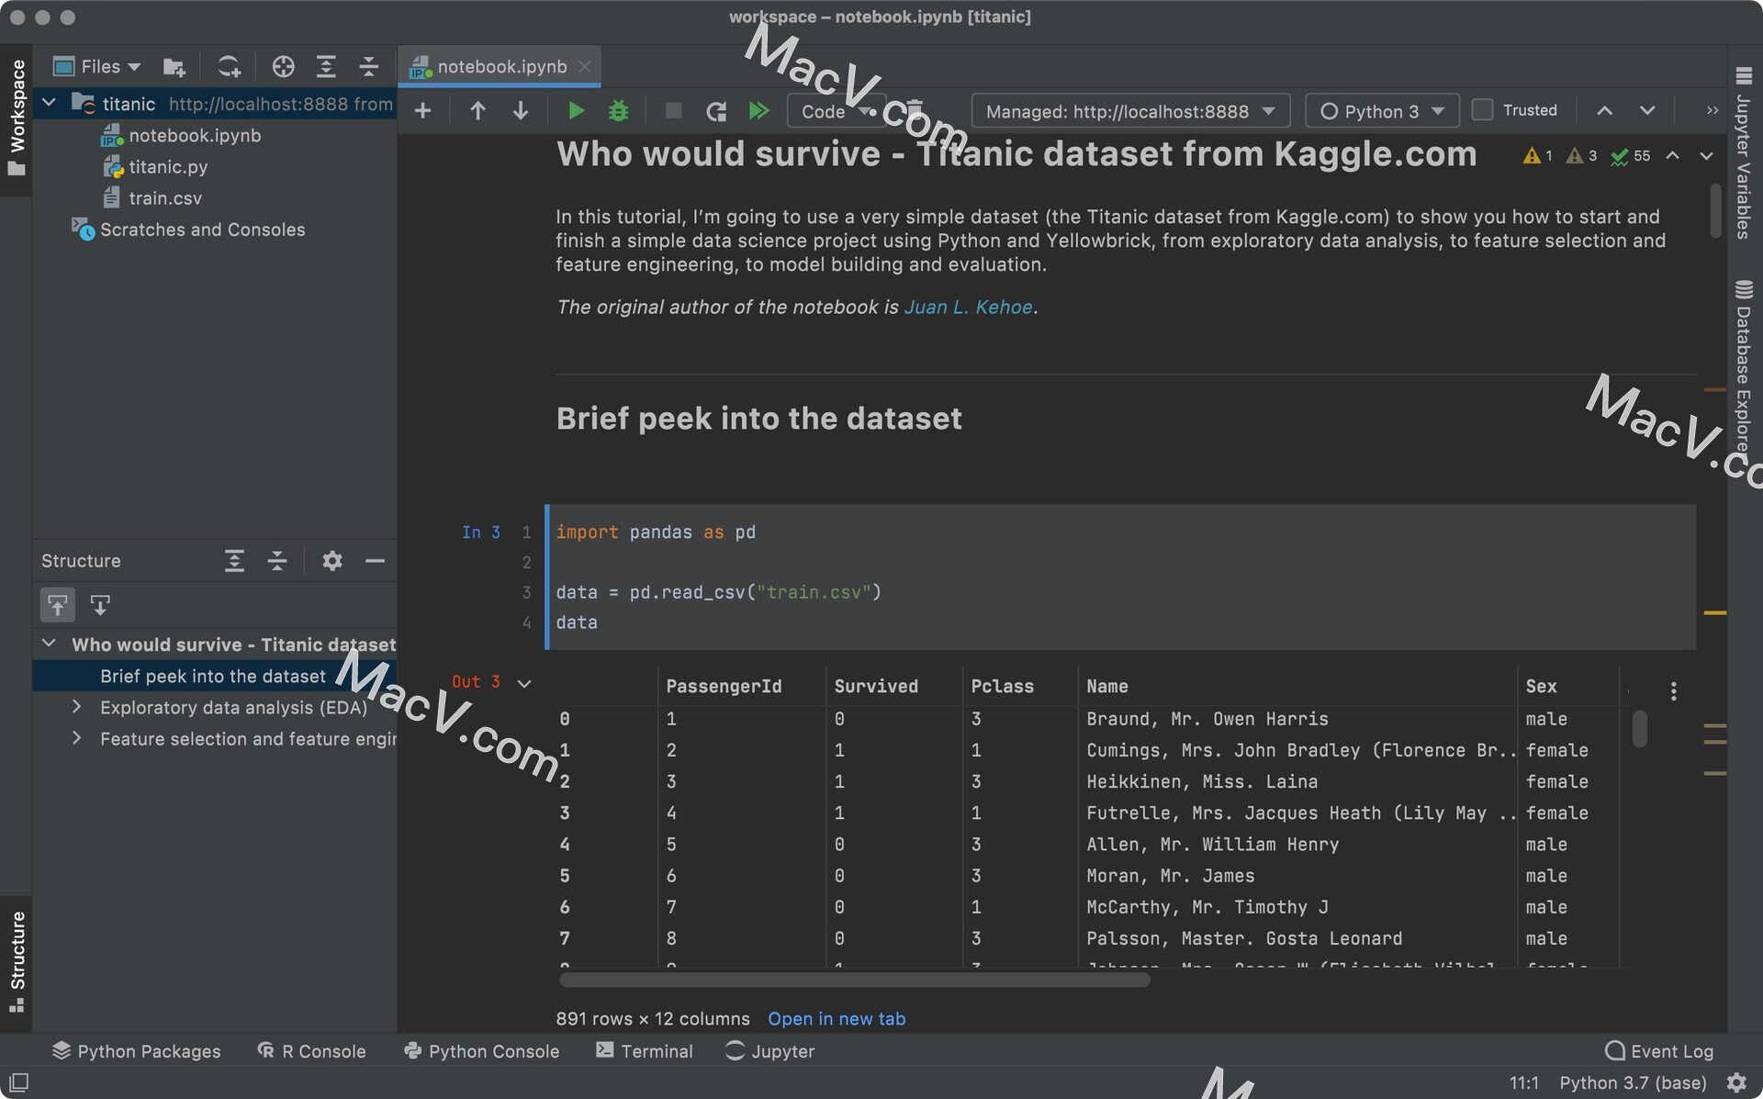This screenshot has width=1763, height=1099.
Task: Jump to previous cell with toolbar up chevron
Action: [x=1604, y=111]
